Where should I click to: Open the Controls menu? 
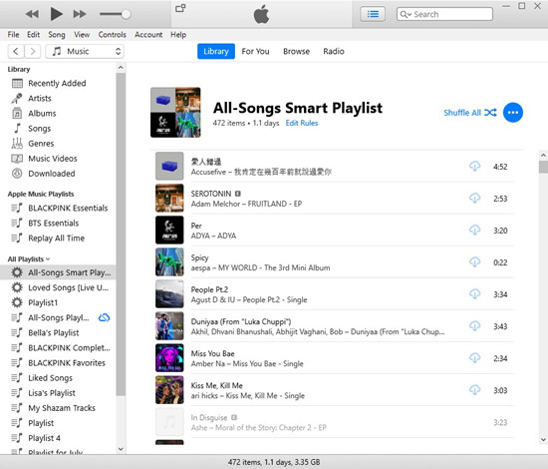pyautogui.click(x=112, y=35)
